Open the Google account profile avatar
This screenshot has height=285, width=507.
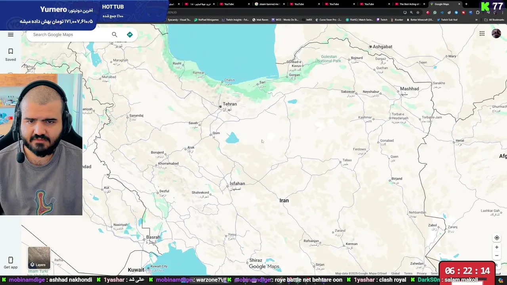point(496,34)
